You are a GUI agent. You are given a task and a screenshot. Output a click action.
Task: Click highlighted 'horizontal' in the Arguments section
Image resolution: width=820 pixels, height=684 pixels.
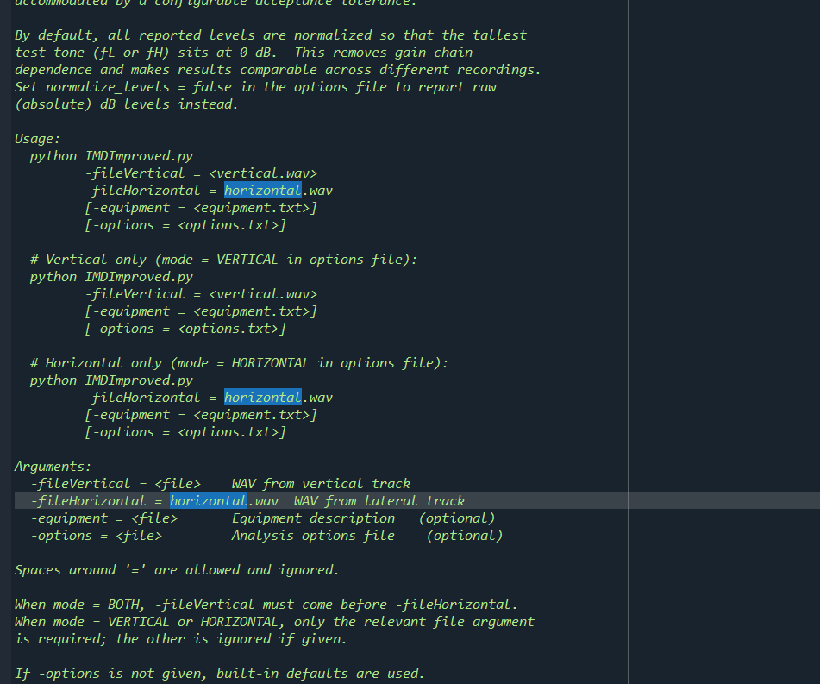point(209,501)
